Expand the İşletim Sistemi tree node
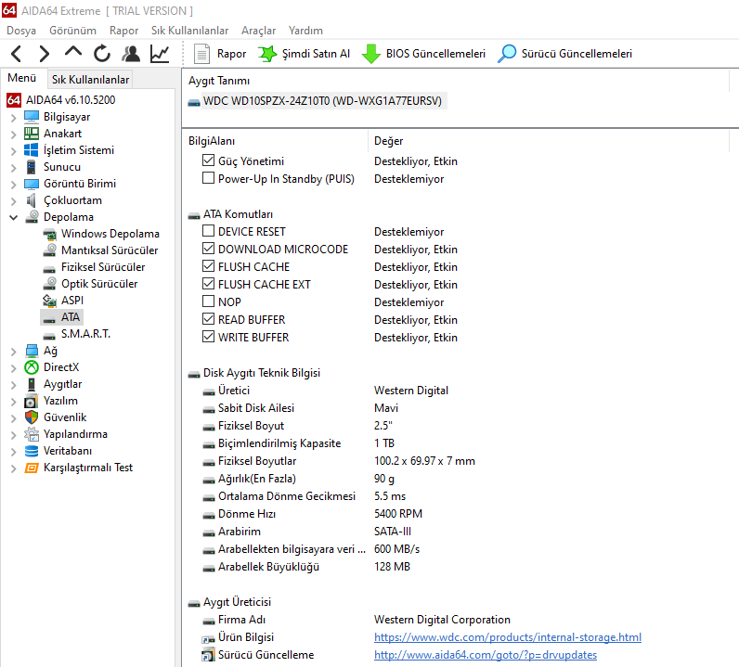 click(x=14, y=150)
